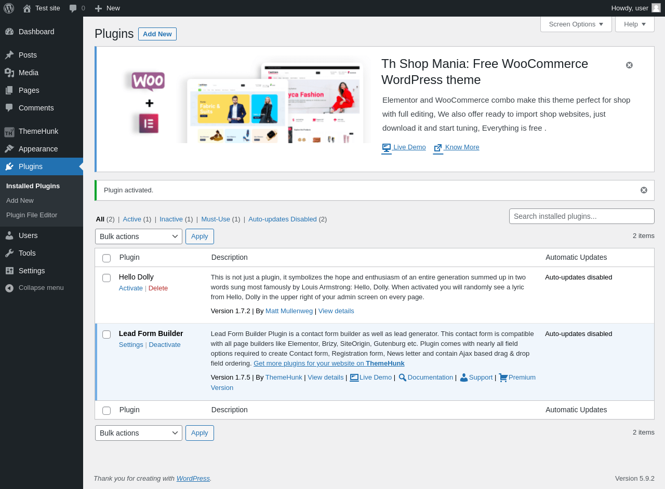
Task: Open the user avatar in admin bar
Action: [656, 8]
